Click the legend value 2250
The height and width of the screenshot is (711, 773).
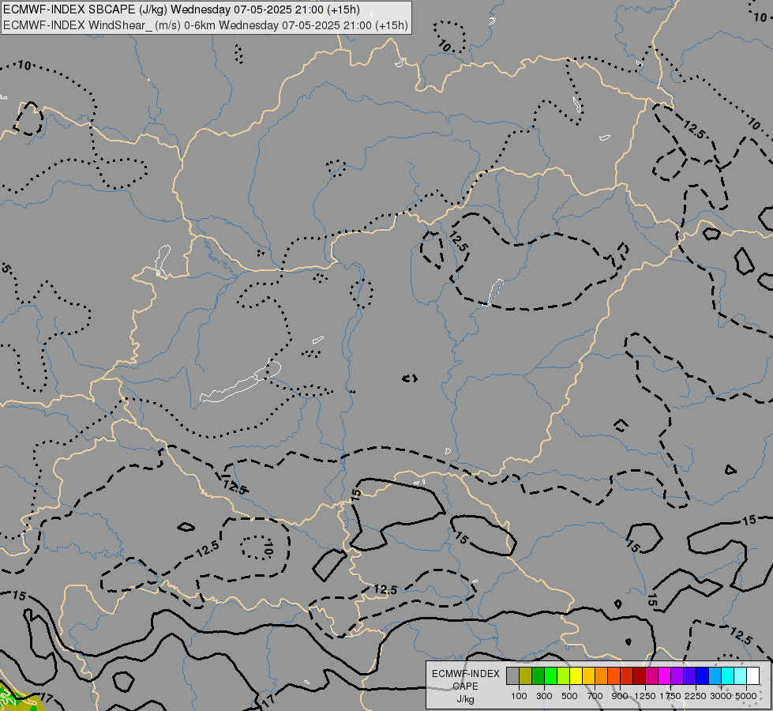696,696
